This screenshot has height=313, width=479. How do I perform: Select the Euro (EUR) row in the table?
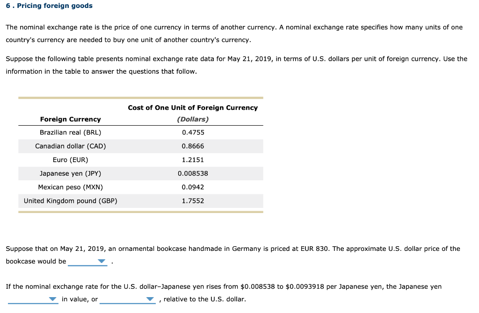pyautogui.click(x=140, y=160)
